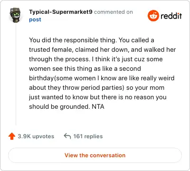Click the "3.9K upvotes" count
This screenshot has height=171, width=190.
[36, 136]
